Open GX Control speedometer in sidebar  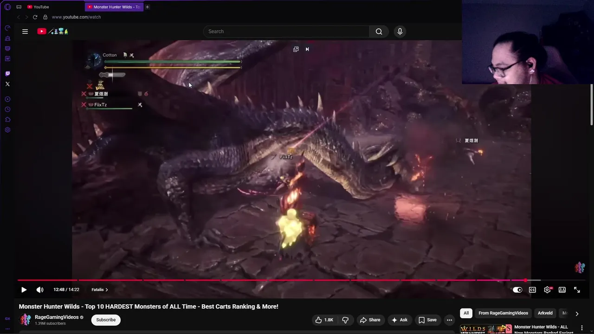click(7, 28)
